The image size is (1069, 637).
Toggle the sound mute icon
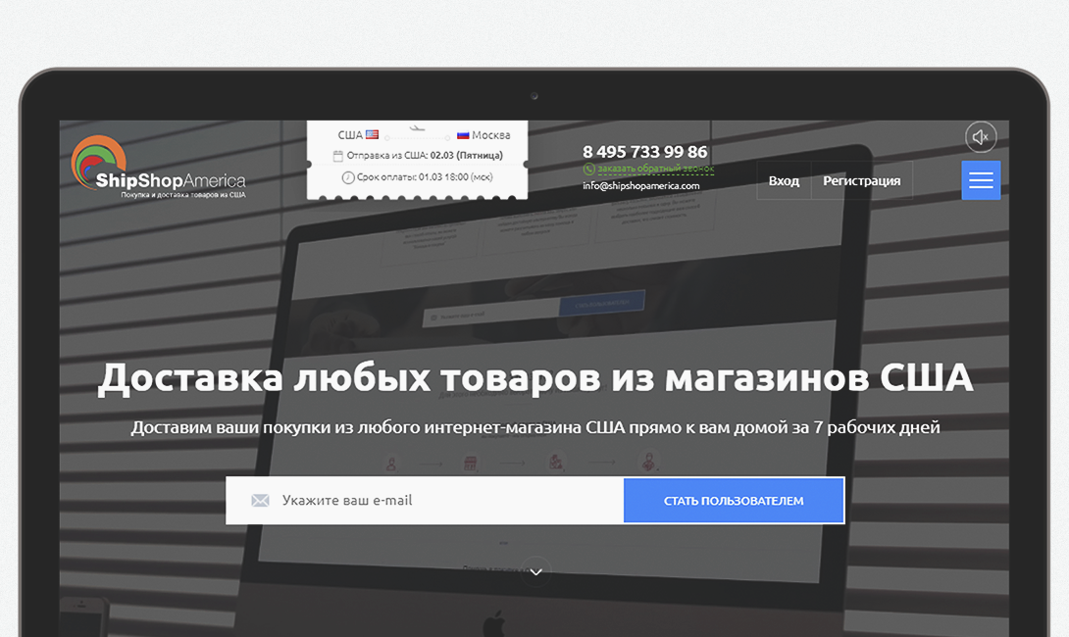(x=981, y=137)
